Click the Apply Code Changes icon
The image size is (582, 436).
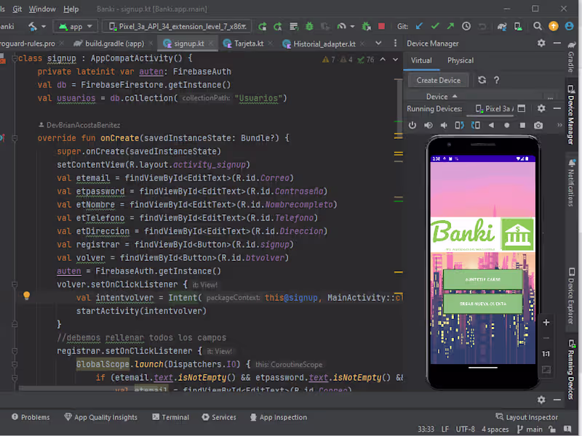(294, 26)
